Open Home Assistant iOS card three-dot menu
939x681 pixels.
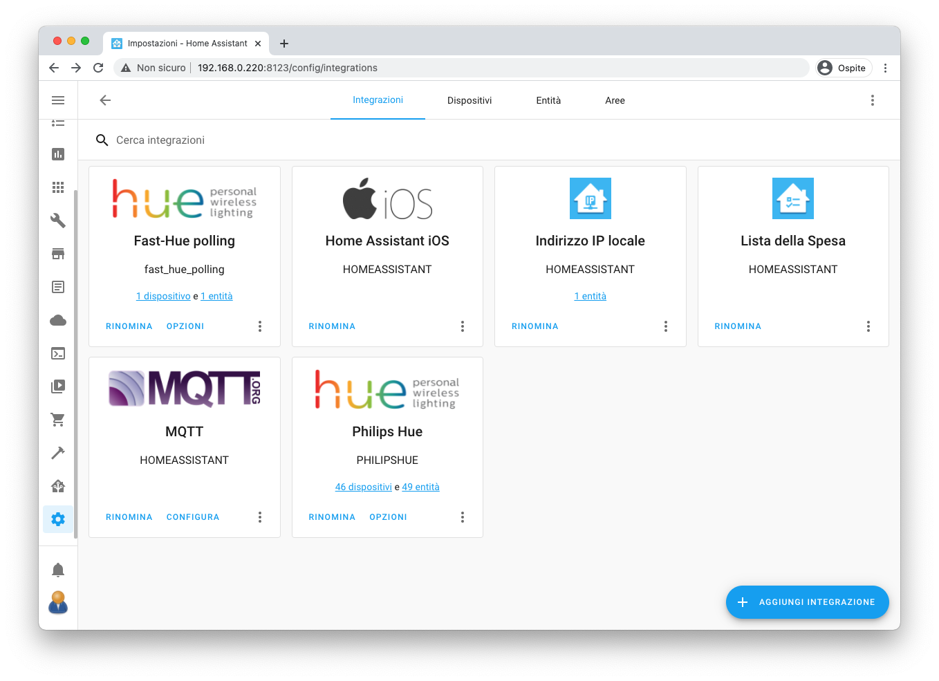463,326
